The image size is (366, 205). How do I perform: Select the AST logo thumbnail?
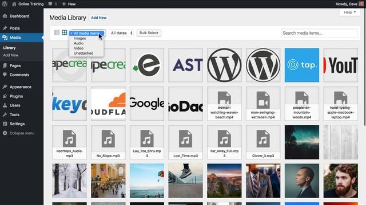tap(185, 65)
